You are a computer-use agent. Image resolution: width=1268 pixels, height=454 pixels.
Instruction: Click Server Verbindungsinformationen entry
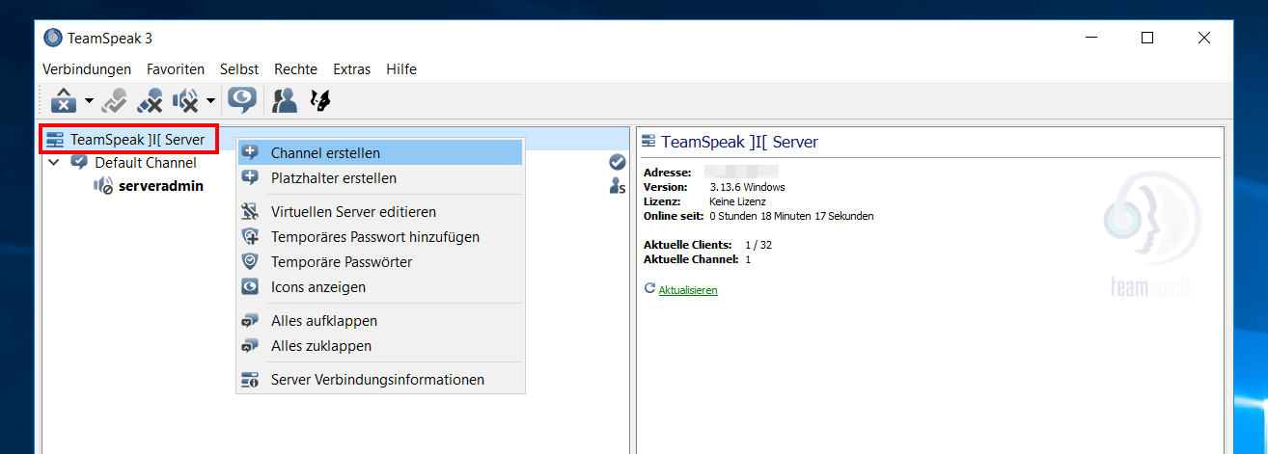coord(377,379)
